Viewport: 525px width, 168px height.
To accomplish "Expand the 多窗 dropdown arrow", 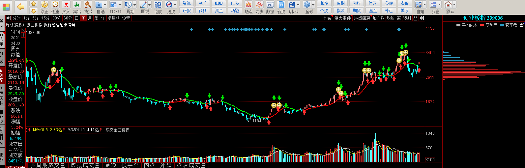I will [x=440, y=5].
